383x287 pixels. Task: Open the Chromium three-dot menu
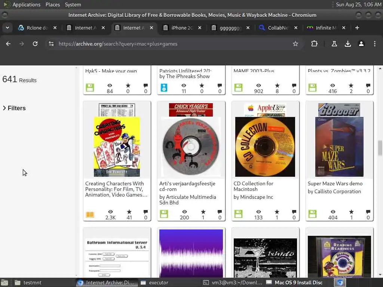pyautogui.click(x=375, y=44)
